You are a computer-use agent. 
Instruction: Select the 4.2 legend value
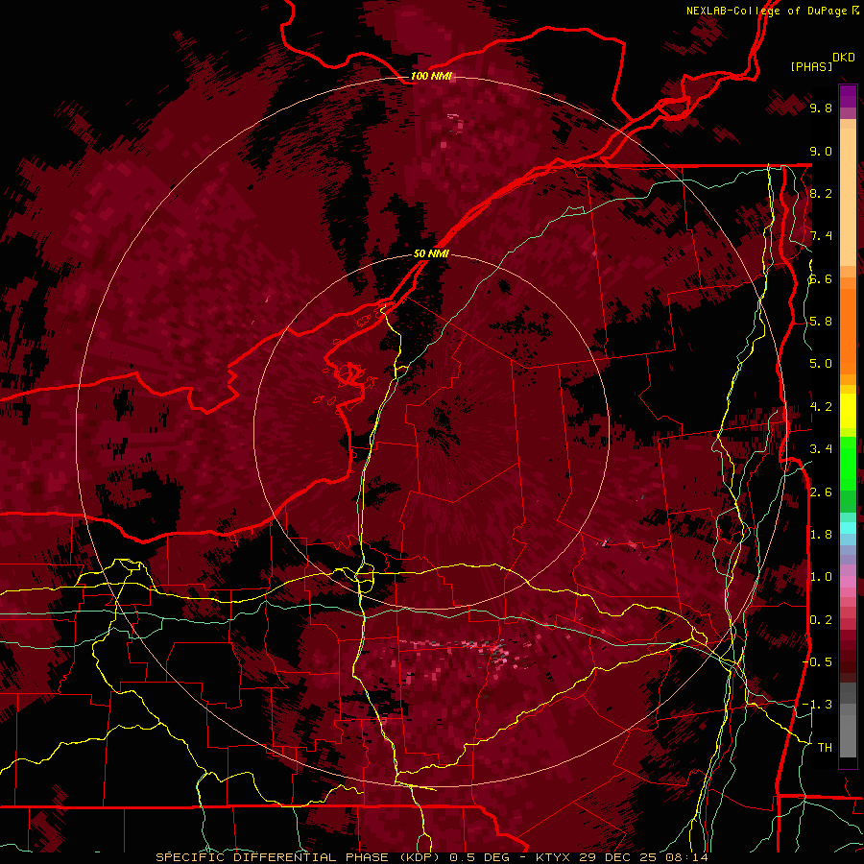(x=821, y=407)
